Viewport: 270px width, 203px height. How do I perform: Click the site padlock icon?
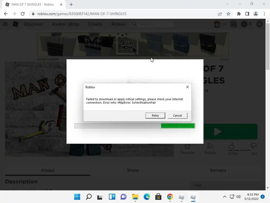pos(33,14)
